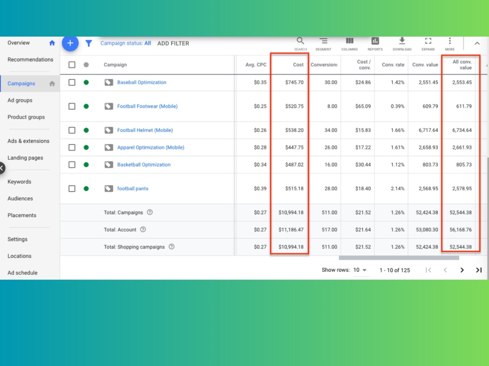This screenshot has height=366, width=489.
Task: Check the Apparel Optimization (Mobile) row checkbox
Action: pos(72,147)
